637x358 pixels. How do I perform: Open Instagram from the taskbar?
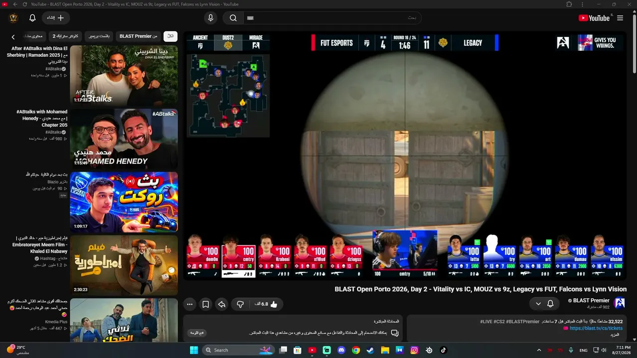coord(414,350)
